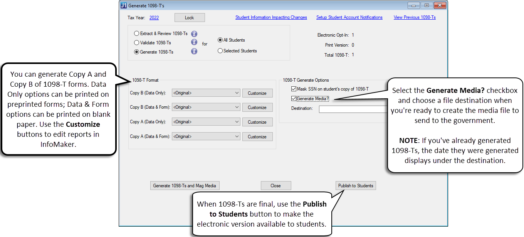The image size is (524, 237).
Task: Uncheck the Generate Media? checkbox
Action: click(x=294, y=99)
